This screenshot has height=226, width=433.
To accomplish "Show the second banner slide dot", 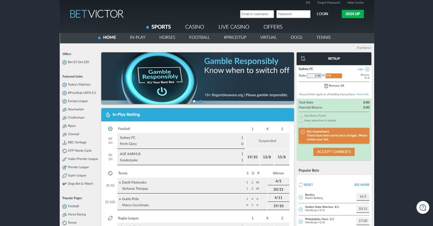I will (x=201, y=101).
